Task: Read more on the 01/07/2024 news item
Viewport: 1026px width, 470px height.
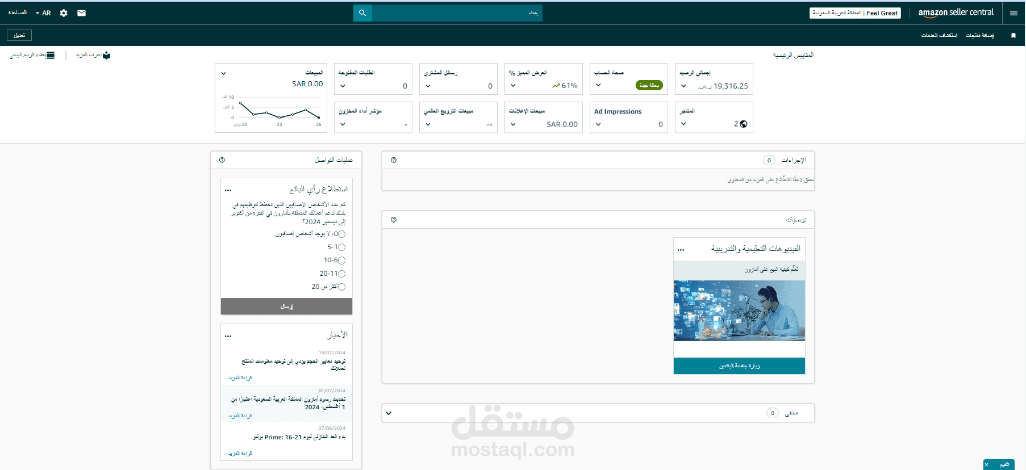Action: coord(240,416)
